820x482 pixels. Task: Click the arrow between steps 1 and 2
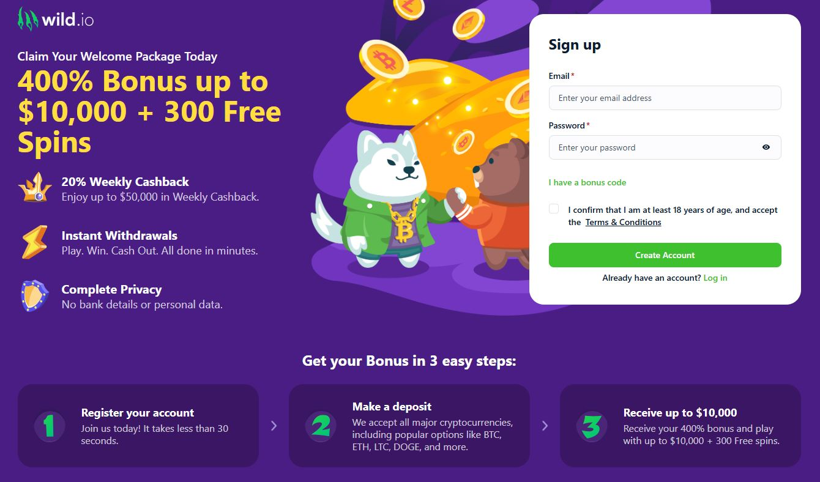(x=274, y=426)
